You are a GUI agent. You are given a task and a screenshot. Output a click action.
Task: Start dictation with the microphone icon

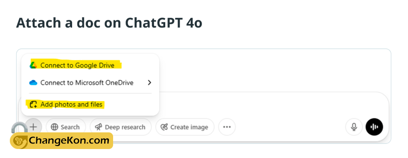click(x=354, y=127)
